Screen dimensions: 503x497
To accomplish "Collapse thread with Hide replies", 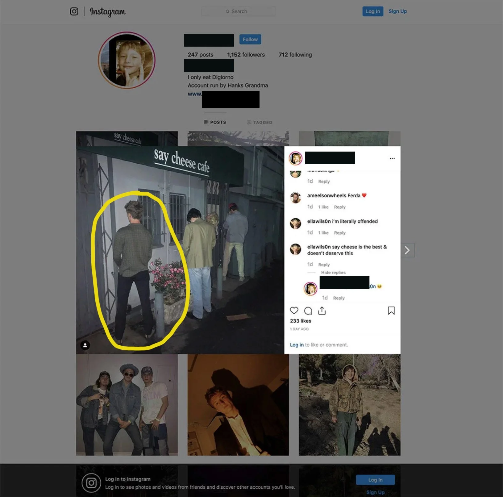I will [x=333, y=273].
